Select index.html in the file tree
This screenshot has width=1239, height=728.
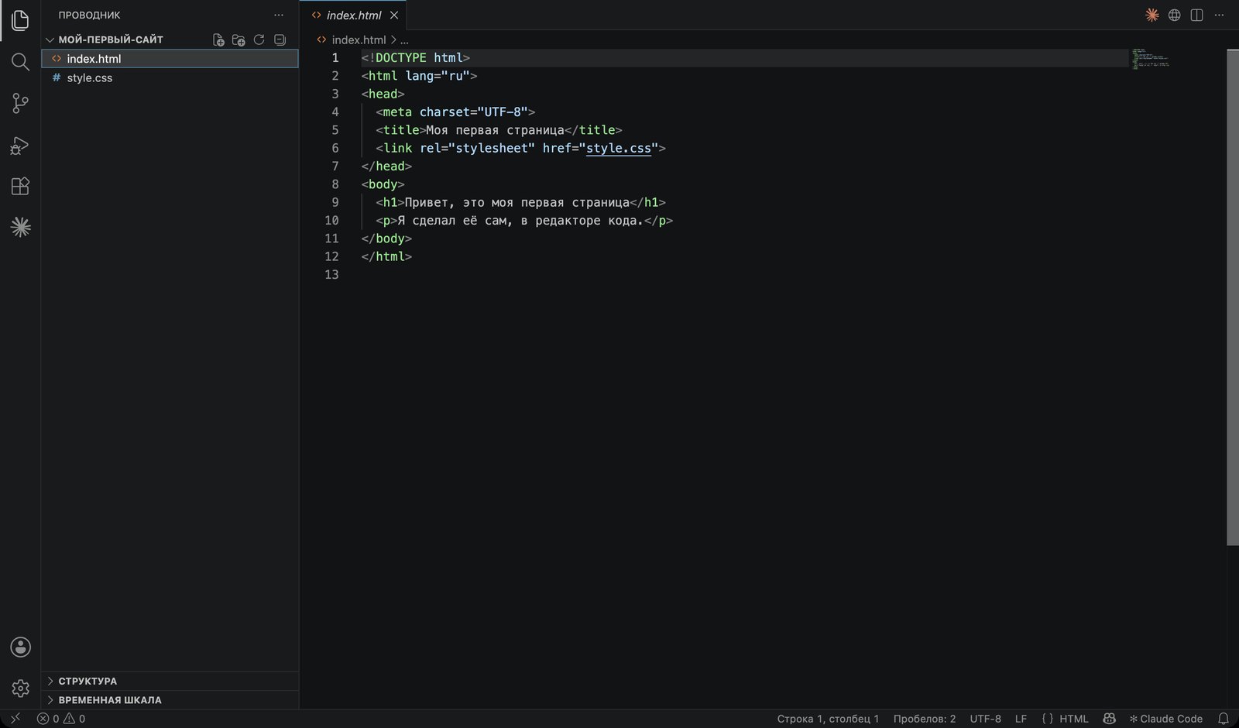170,59
